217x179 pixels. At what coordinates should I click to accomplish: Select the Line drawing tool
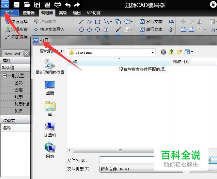(81, 22)
